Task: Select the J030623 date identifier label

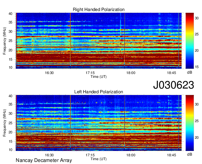Action: tap(173, 85)
